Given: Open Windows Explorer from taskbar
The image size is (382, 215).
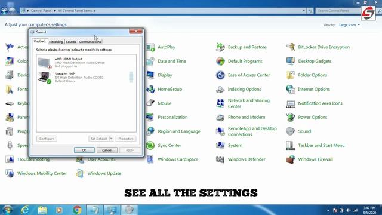Looking at the screenshot, I should (42, 210).
